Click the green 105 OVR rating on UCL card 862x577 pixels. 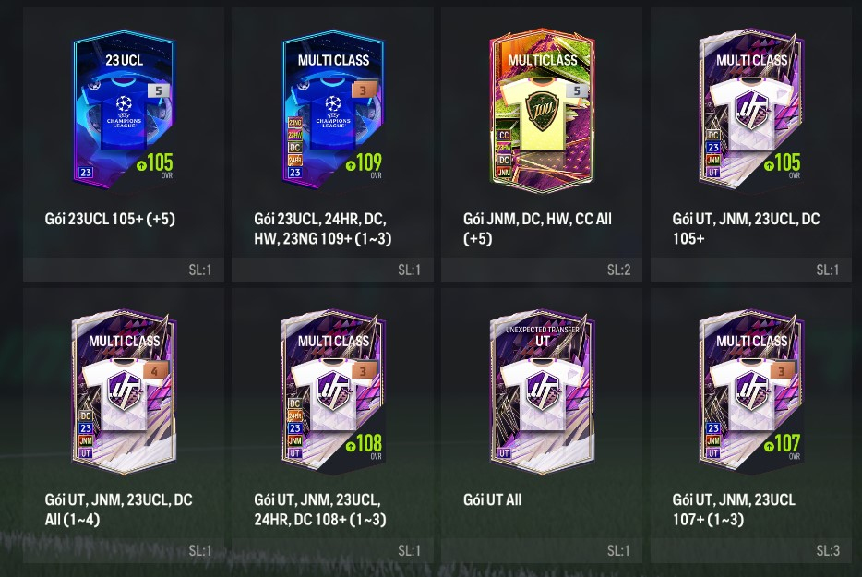tap(155, 164)
